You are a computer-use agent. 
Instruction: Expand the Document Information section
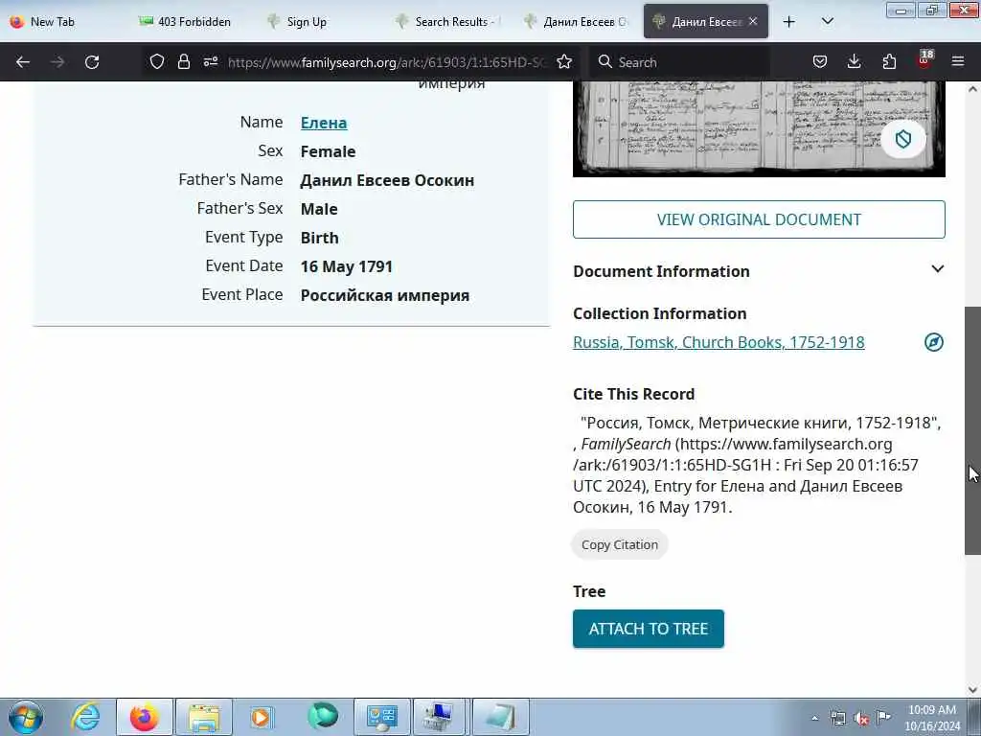click(937, 269)
